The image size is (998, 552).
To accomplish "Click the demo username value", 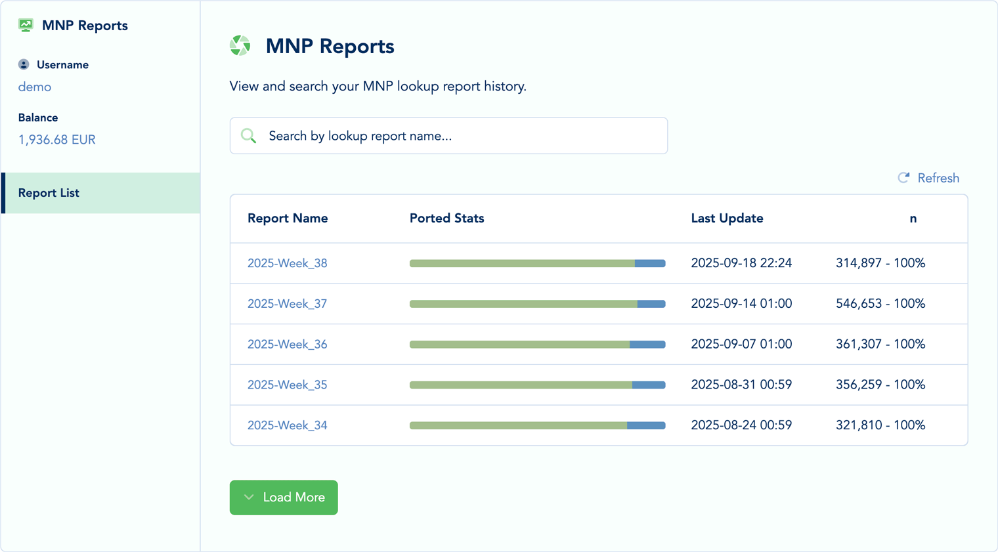I will coord(35,87).
